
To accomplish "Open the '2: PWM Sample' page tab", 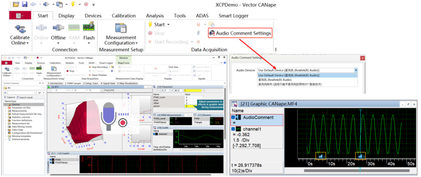I will coord(73,83).
